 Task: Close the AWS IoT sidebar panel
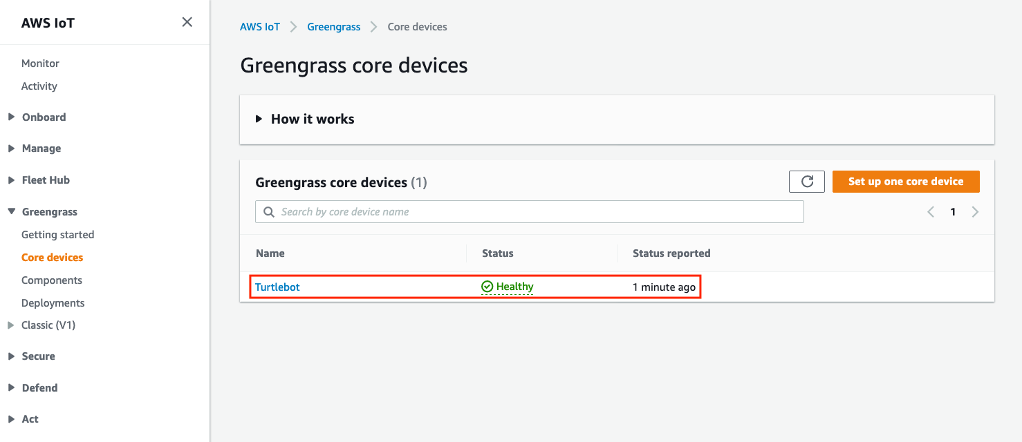(187, 22)
